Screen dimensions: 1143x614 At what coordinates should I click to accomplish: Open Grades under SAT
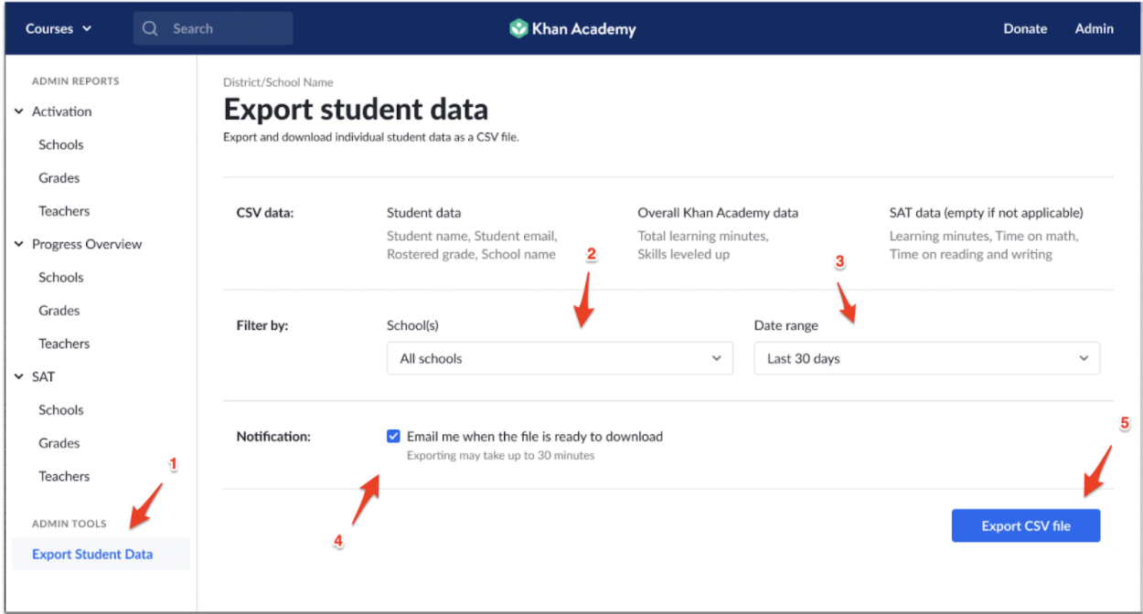(x=59, y=443)
